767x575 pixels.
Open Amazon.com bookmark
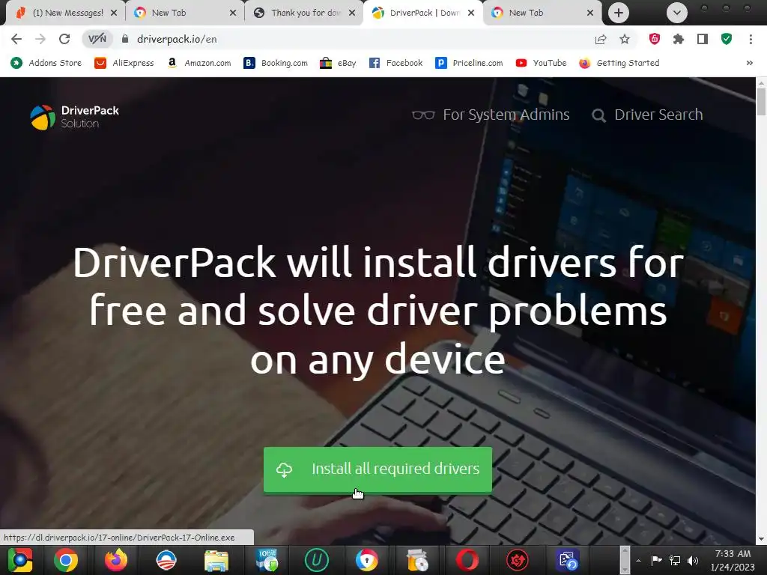pos(198,63)
